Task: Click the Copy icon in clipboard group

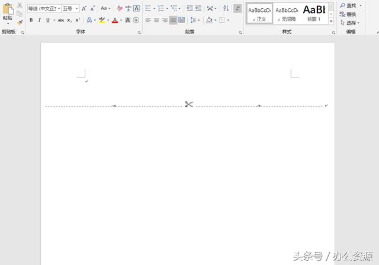Action: [20, 14]
